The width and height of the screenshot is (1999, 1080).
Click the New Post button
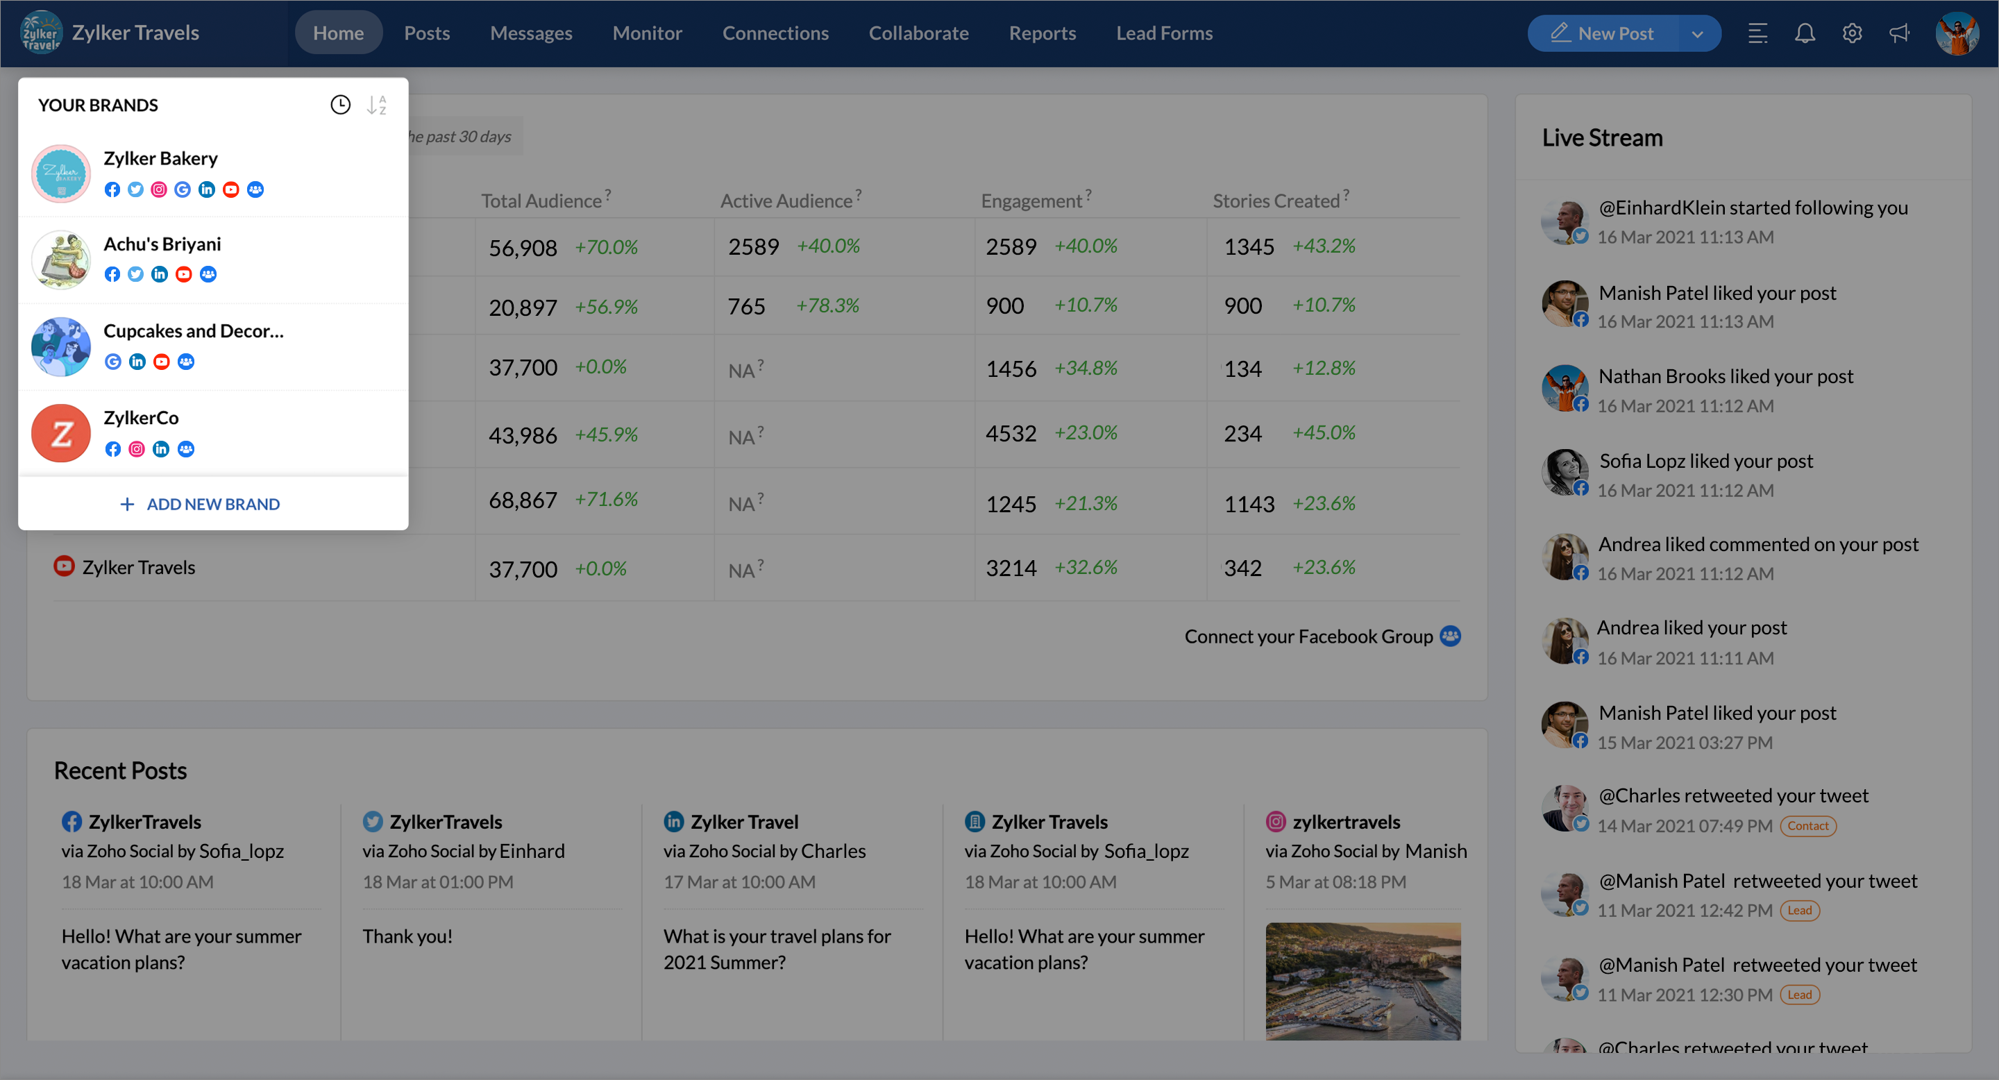(1603, 33)
